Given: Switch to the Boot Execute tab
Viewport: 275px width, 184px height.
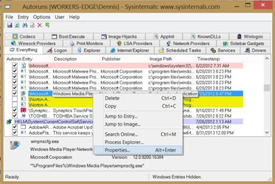Looking at the screenshot, I should (x=68, y=37).
